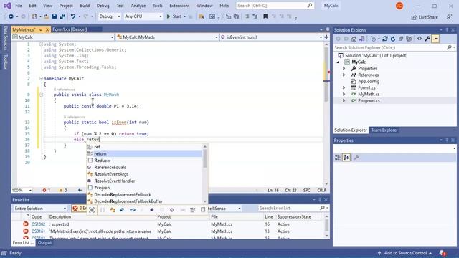Select 'ReferenceEquals' in the IntelliSense list
The height and width of the screenshot is (258, 459).
tap(145, 167)
